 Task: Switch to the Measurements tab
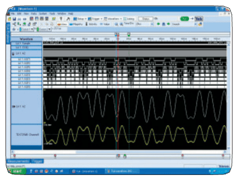(x=18, y=161)
